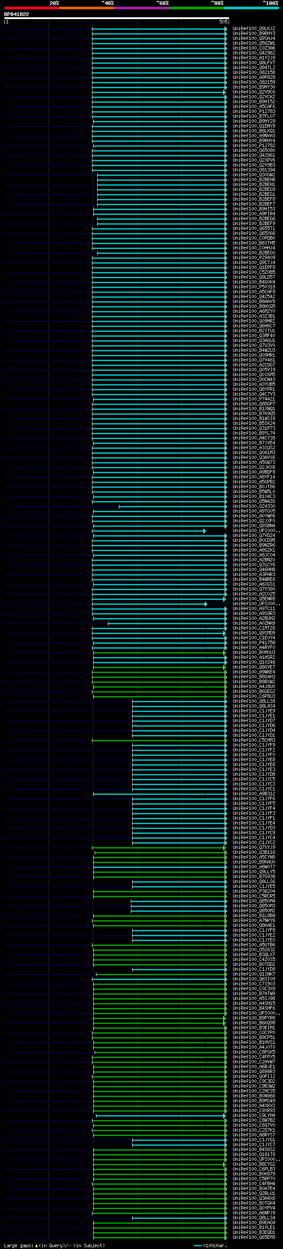Image resolution: width=283 pixels, height=1249 pixels.
Task: Click hit label UniRef100_Q5ENR8
Action: (254, 599)
